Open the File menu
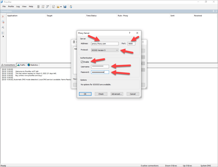 click(4, 7)
